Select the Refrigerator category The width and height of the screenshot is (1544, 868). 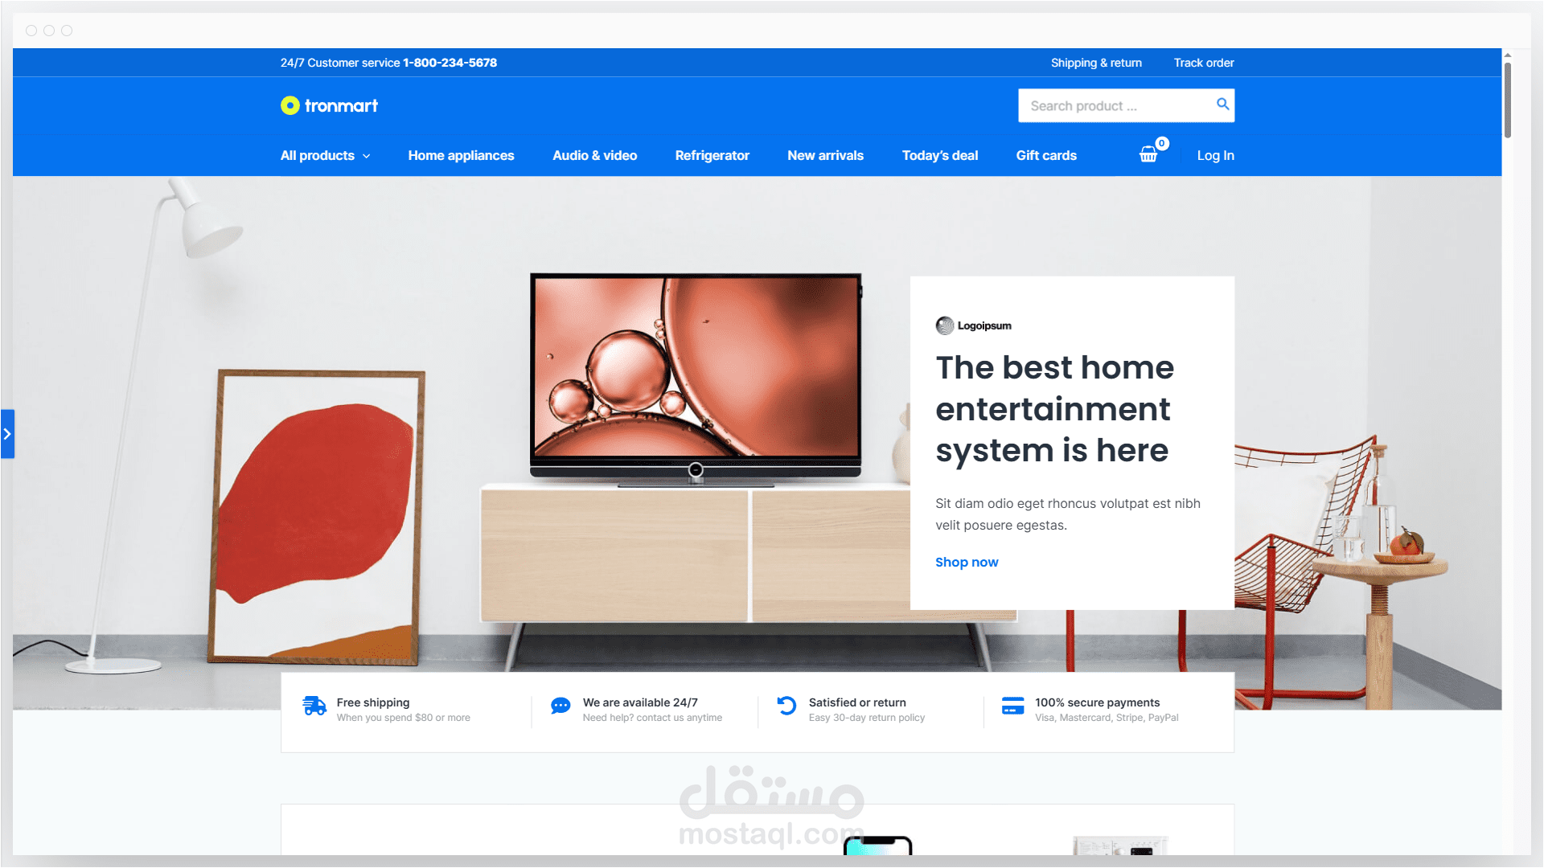712,156
